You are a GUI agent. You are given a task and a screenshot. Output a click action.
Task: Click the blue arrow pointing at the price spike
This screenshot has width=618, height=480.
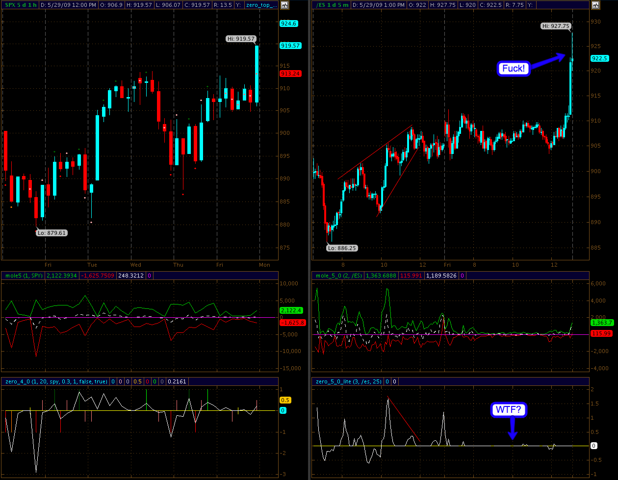pyautogui.click(x=547, y=60)
